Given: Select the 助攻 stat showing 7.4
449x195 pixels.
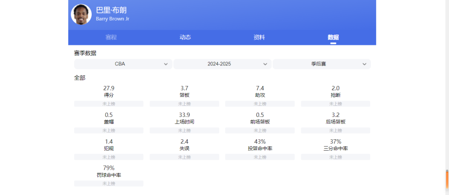Looking at the screenshot, I should (x=260, y=91).
